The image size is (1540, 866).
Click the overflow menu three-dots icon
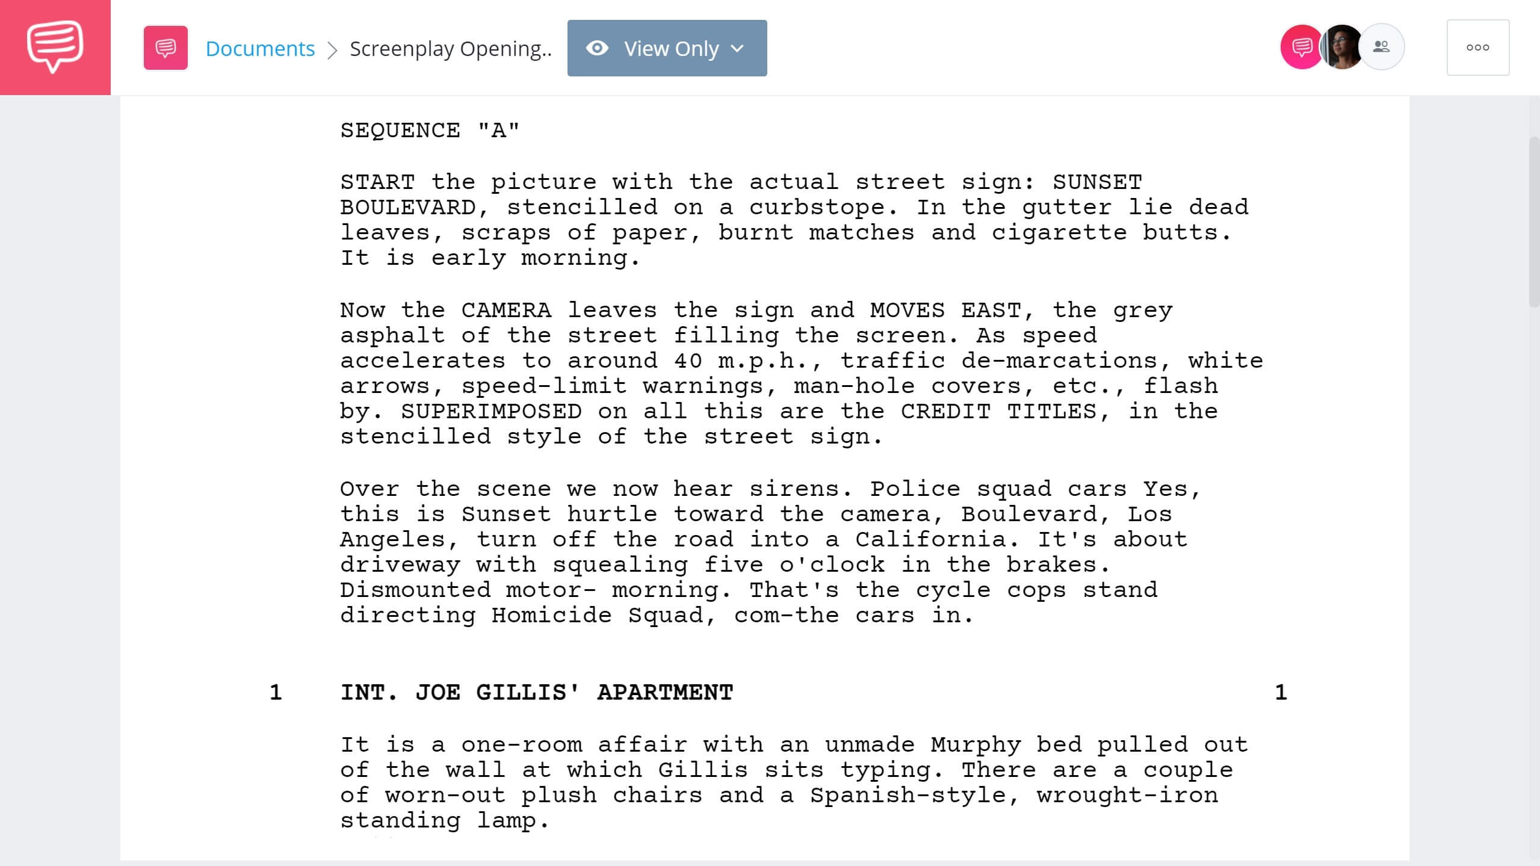point(1477,48)
